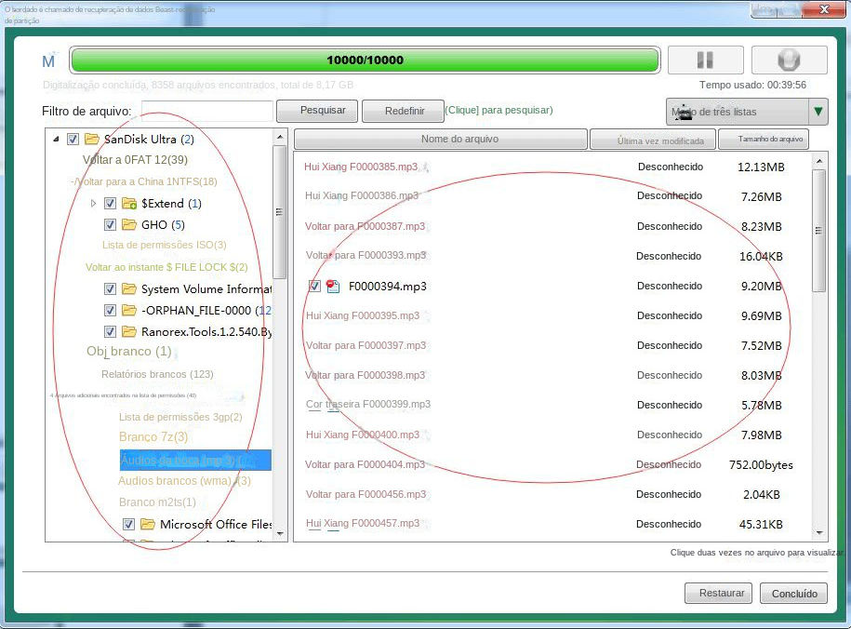Open the GHO folder icon
This screenshot has height=629, width=851.
pyautogui.click(x=128, y=224)
